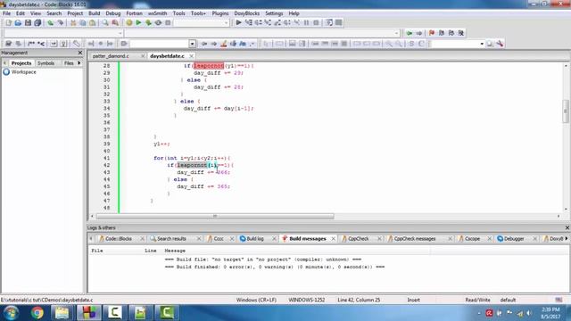The image size is (571, 321).
Task: Switch to the Symbols tab in Management
Action: pyautogui.click(x=46, y=63)
